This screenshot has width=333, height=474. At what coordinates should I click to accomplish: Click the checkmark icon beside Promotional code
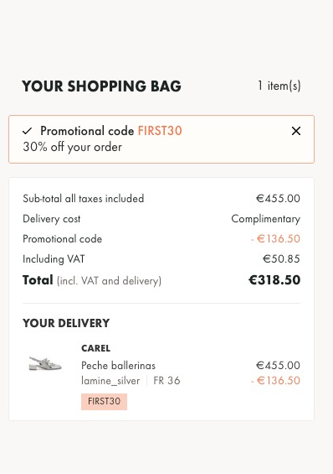(x=27, y=131)
